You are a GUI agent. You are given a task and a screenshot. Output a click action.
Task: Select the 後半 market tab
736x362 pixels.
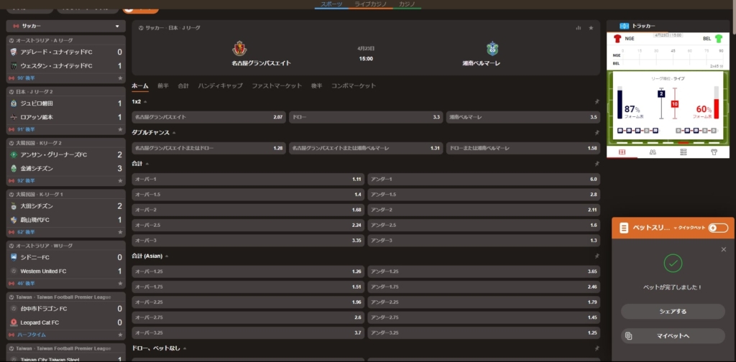(x=316, y=85)
